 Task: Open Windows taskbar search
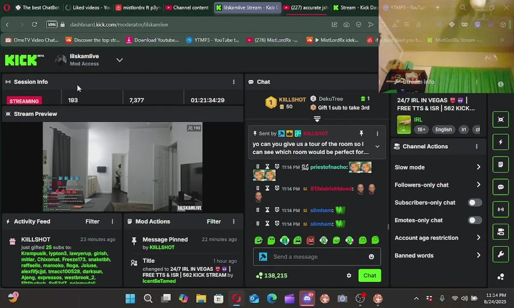(148, 298)
